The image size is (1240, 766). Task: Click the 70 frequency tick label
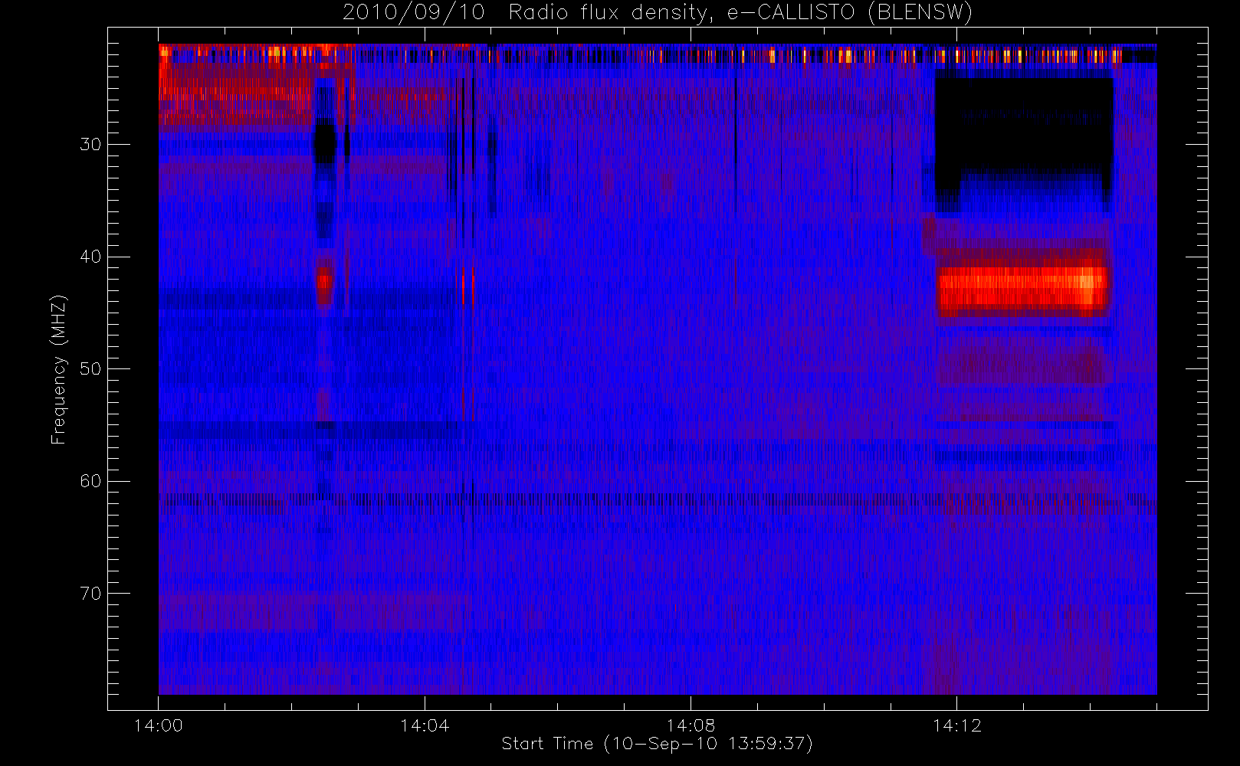tap(90, 593)
